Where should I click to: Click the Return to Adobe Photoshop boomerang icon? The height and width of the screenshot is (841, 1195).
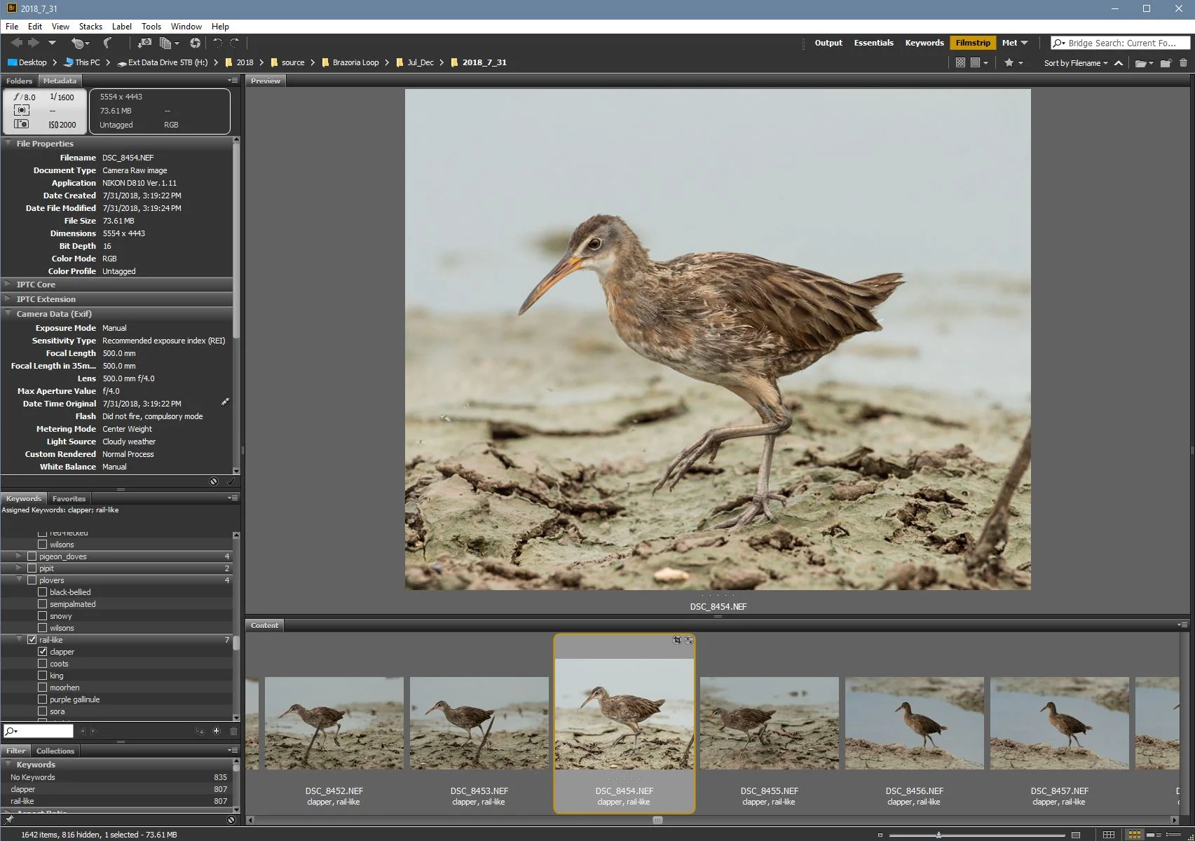107,43
